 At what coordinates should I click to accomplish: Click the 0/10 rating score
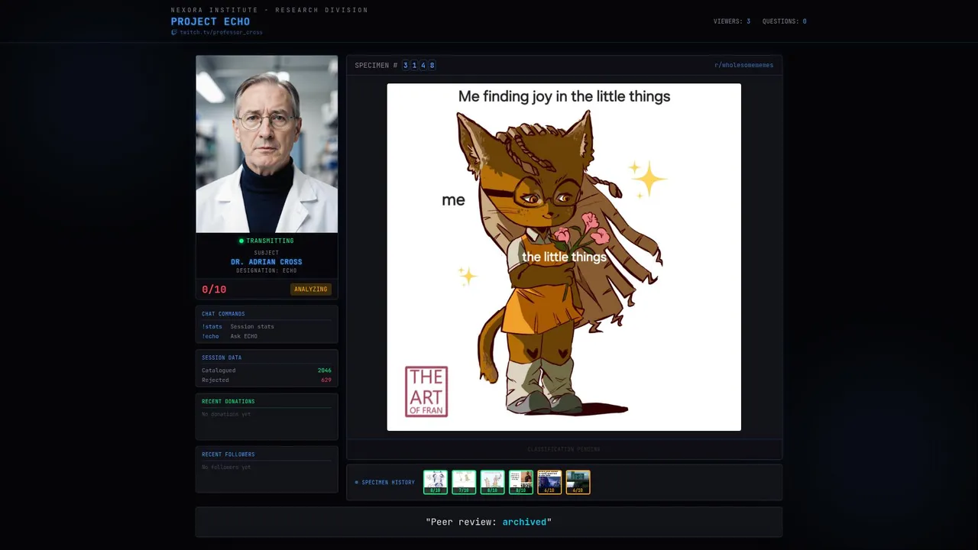(x=214, y=290)
